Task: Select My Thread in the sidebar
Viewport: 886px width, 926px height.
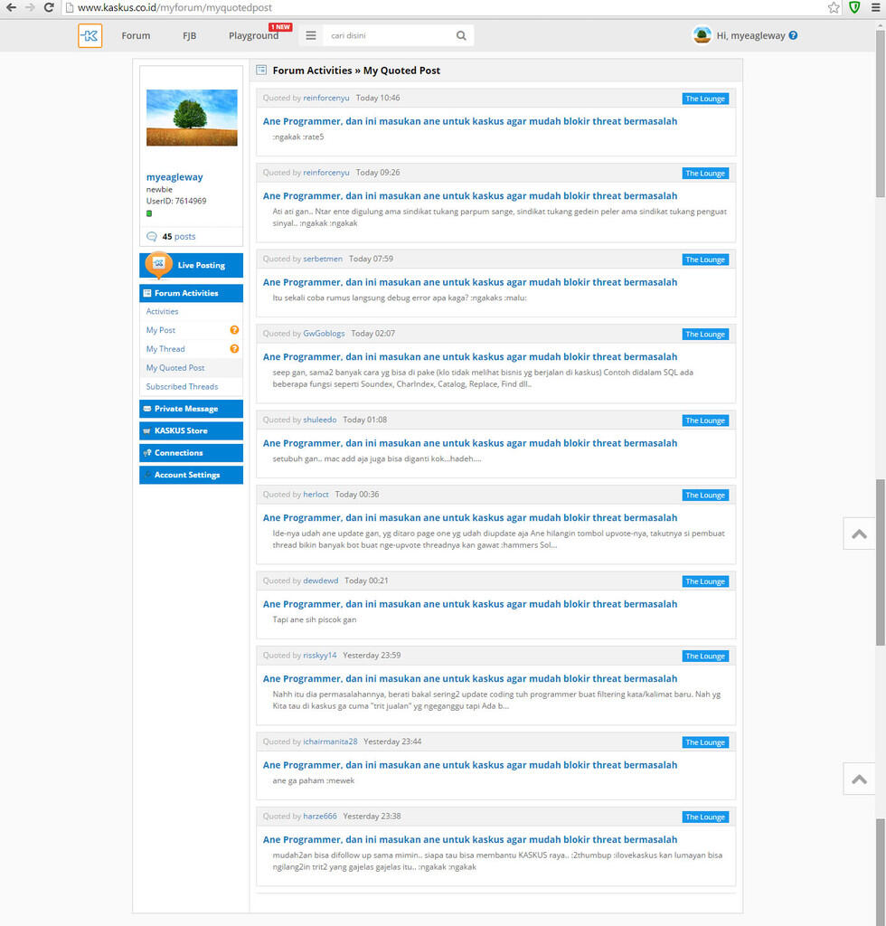Action: pyautogui.click(x=165, y=349)
